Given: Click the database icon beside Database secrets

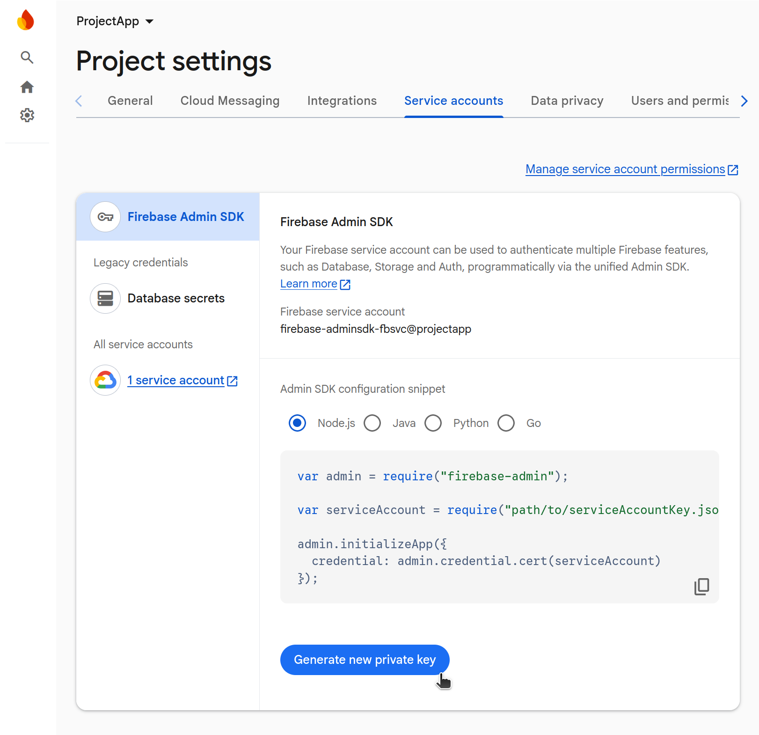Looking at the screenshot, I should (x=105, y=298).
